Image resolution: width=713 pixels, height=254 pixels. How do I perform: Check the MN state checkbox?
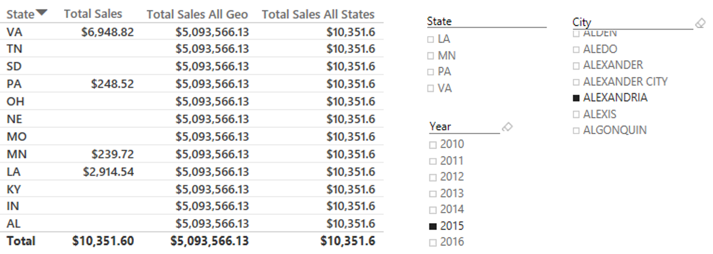(430, 56)
